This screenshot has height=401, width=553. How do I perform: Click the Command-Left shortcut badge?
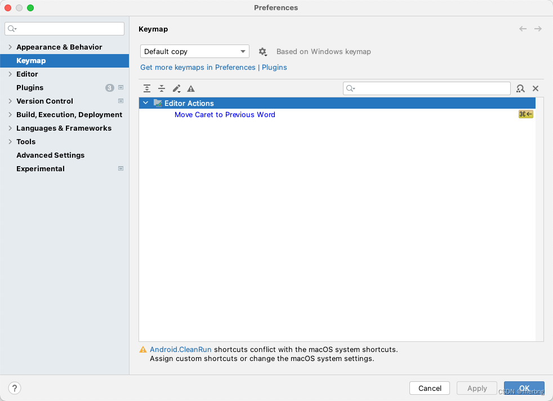(x=525, y=114)
